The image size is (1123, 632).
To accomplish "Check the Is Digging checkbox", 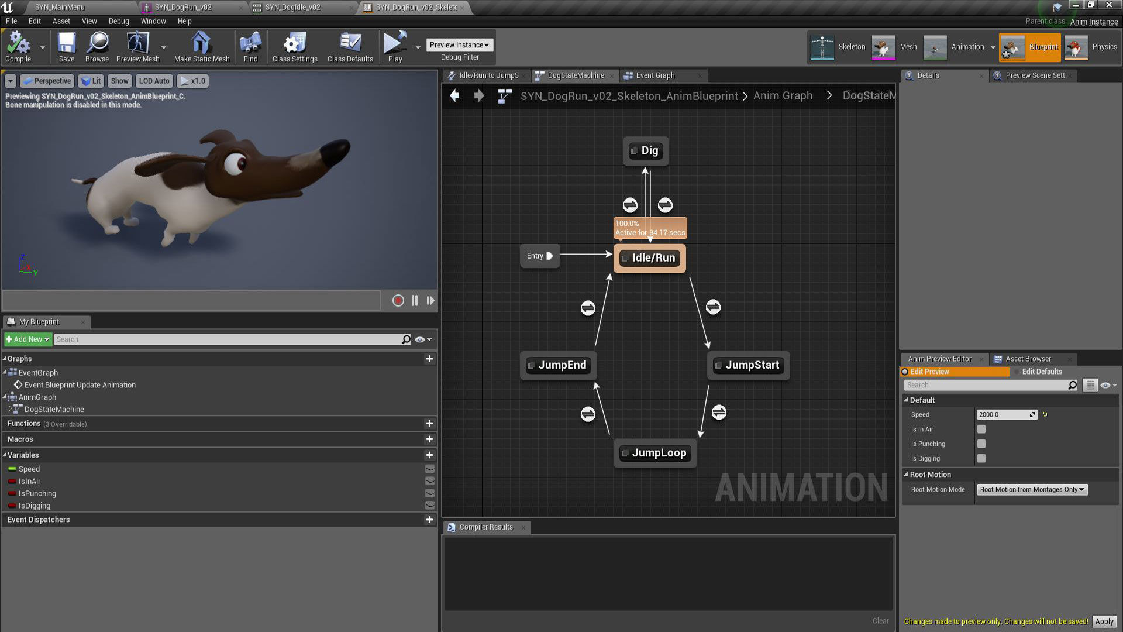I will (981, 458).
